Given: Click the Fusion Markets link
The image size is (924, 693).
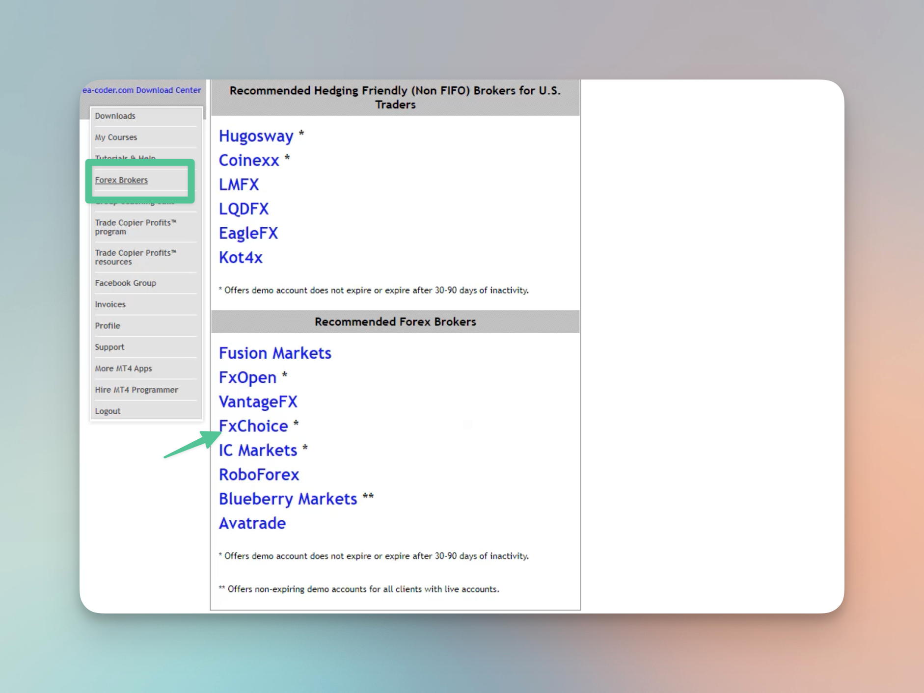Looking at the screenshot, I should (275, 353).
